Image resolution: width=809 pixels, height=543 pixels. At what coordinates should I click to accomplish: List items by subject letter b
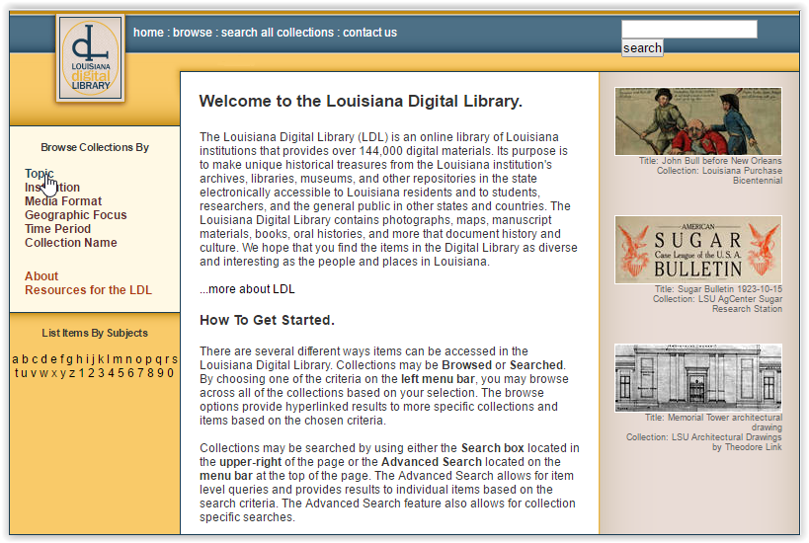(26, 359)
